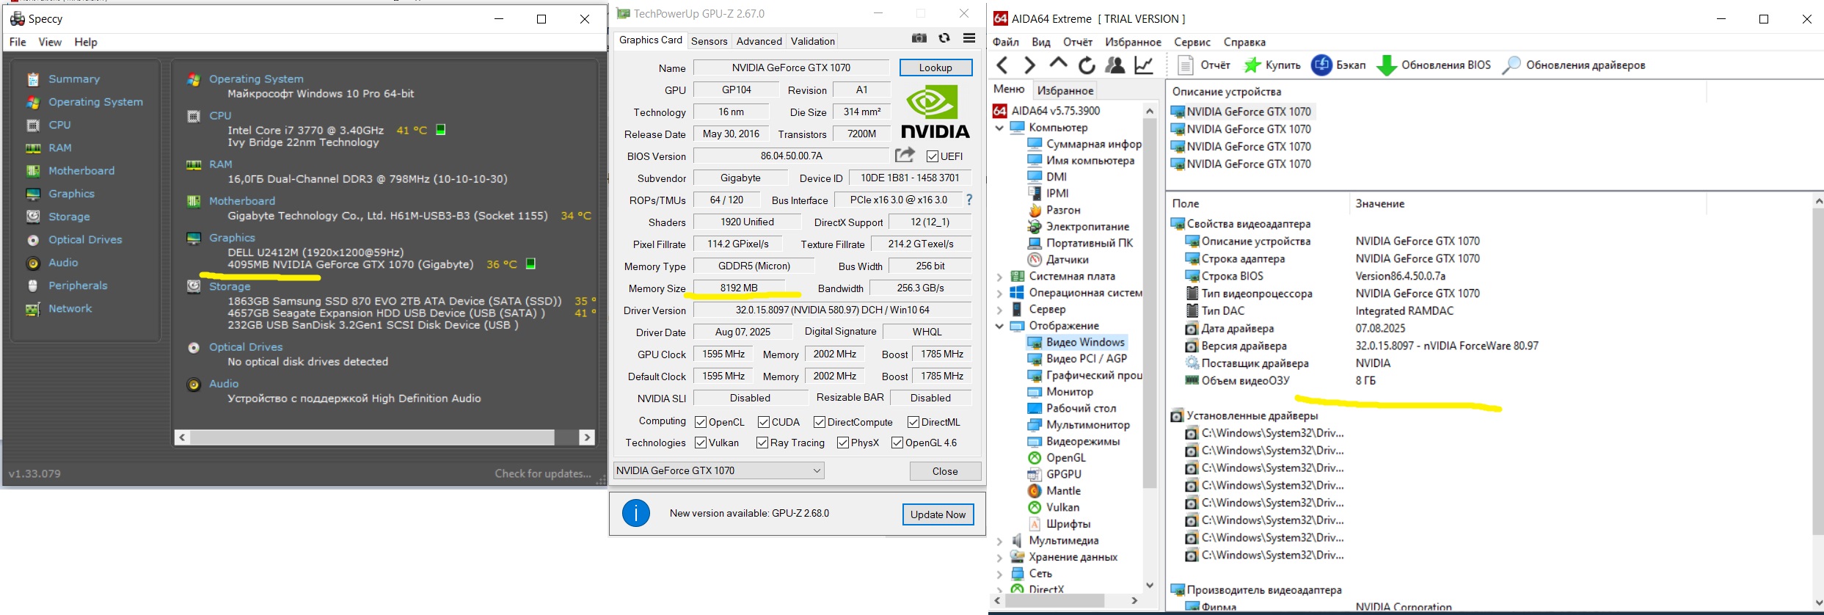Select first NVIDIA GeForce GTX 1070 device in AIDA64 list
The width and height of the screenshot is (1824, 615).
click(1241, 112)
